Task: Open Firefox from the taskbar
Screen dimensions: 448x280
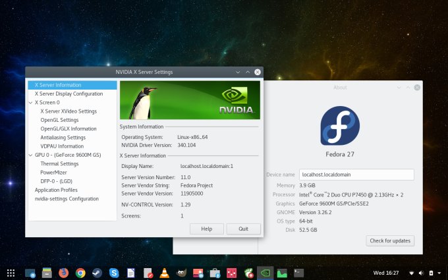Action: pyautogui.click(x=63, y=272)
